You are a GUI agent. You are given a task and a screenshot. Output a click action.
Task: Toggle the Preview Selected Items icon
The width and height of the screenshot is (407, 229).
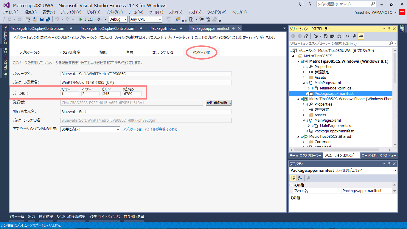361,36
